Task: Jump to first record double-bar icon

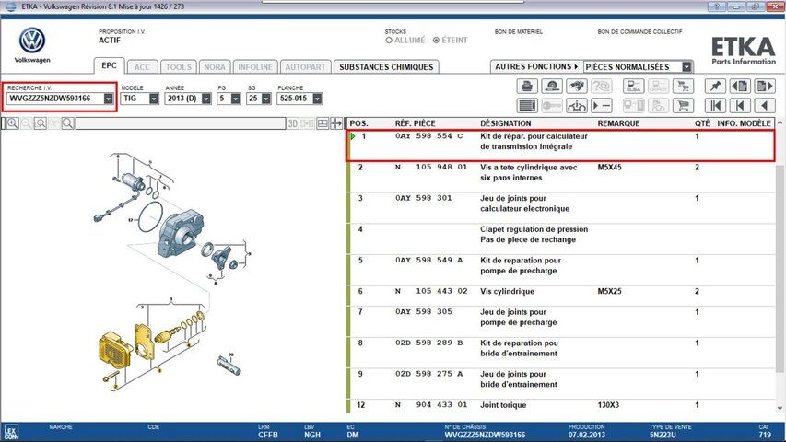Action: (715, 106)
